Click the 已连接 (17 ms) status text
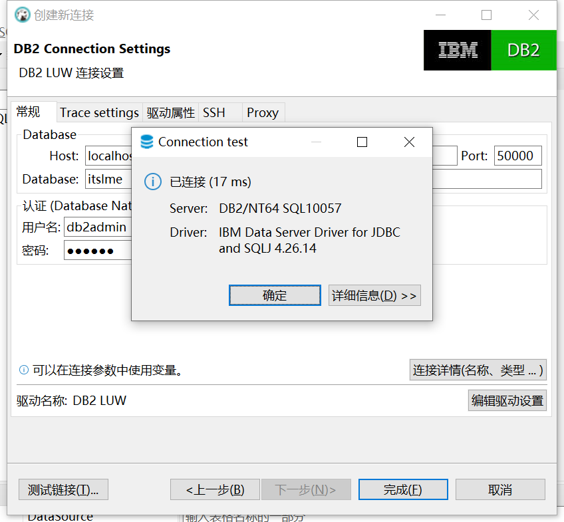This screenshot has height=522, width=564. pos(210,182)
